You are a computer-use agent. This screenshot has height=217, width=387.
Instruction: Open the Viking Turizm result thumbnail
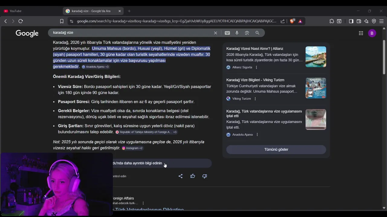coord(316,88)
